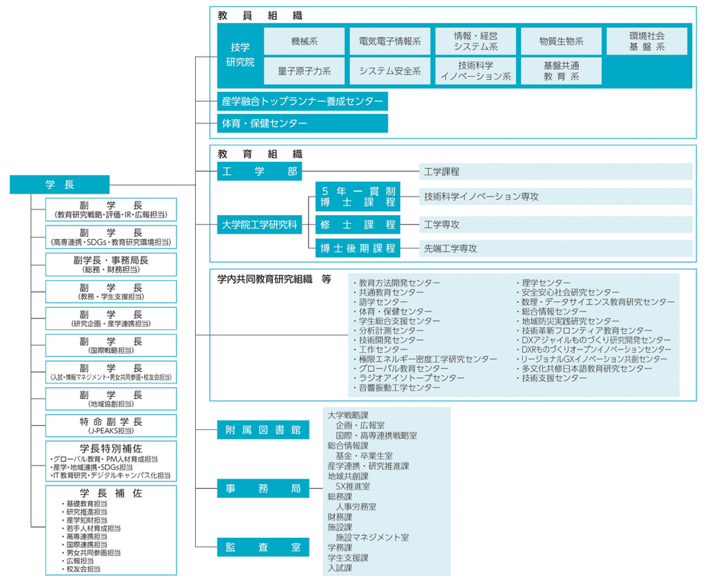Viewport: 710px width, 581px height.
Task: Click the 環境社会基盤系 box
Action: pyautogui.click(x=646, y=40)
